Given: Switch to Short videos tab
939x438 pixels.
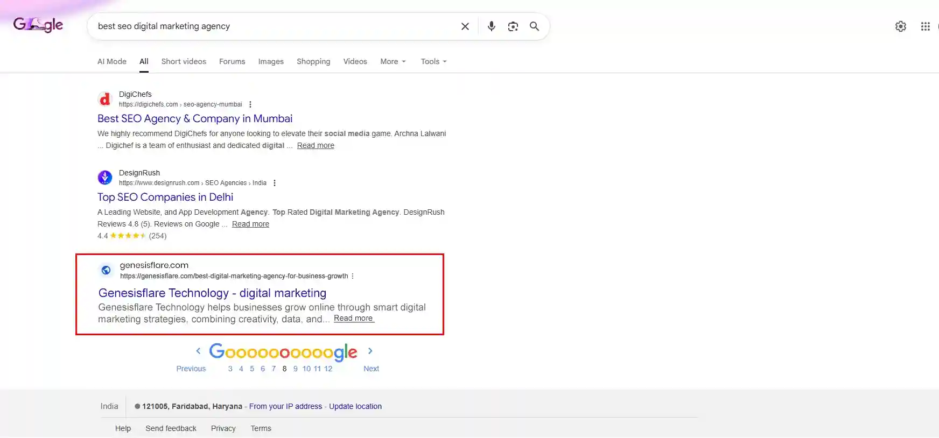Looking at the screenshot, I should [184, 61].
